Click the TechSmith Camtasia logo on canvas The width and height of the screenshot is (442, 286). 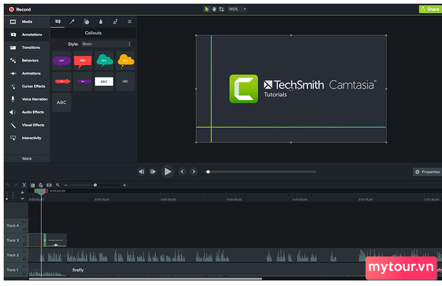[x=302, y=89]
